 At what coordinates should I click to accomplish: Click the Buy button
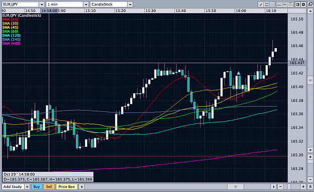point(37,186)
